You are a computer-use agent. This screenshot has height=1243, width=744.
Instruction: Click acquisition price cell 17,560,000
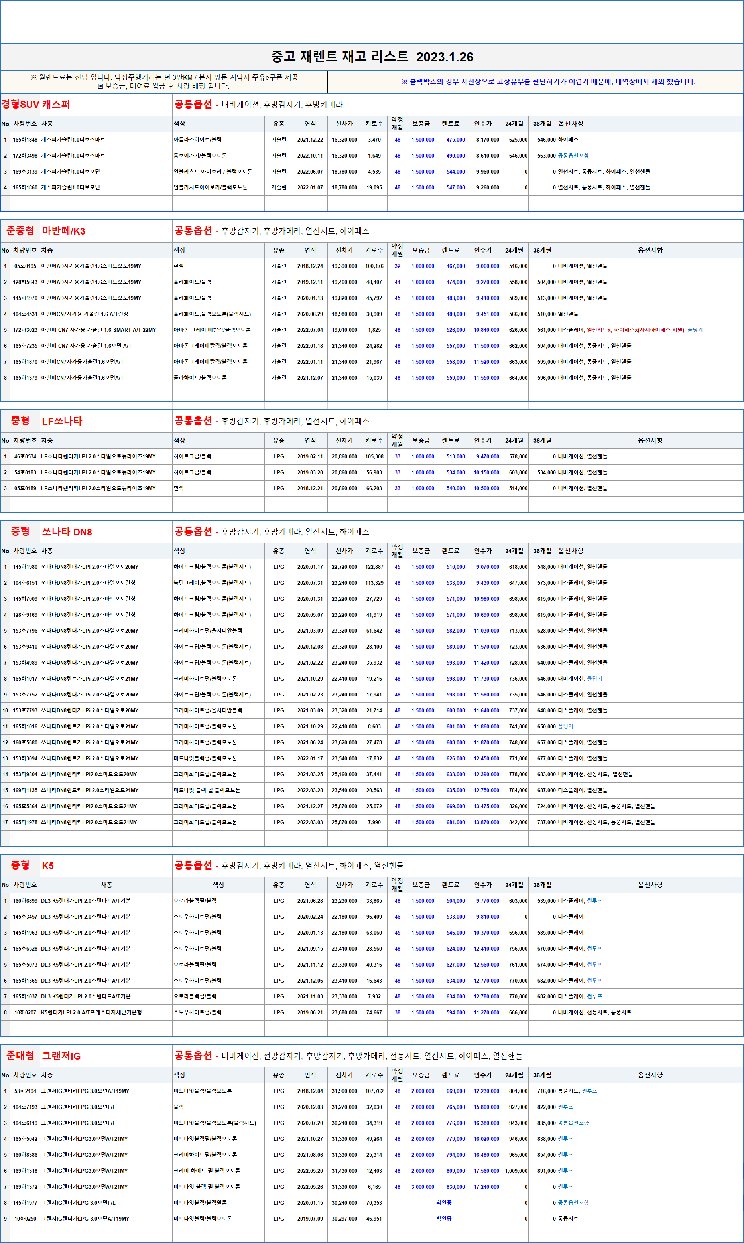pos(483,1171)
